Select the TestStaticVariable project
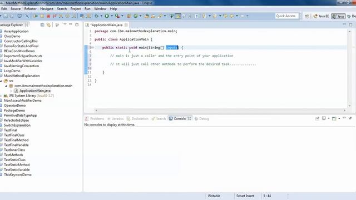 pos(17,170)
